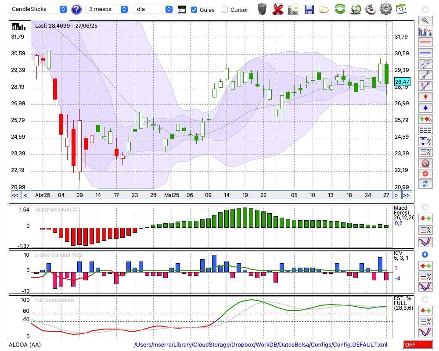The height and width of the screenshot is (351, 439).
Task: Click the green plus red arrow tool
Action: [x=425, y=119]
